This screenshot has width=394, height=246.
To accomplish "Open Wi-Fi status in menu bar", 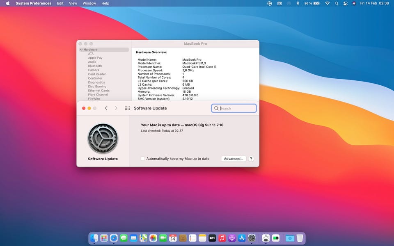I will pyautogui.click(x=327, y=3).
